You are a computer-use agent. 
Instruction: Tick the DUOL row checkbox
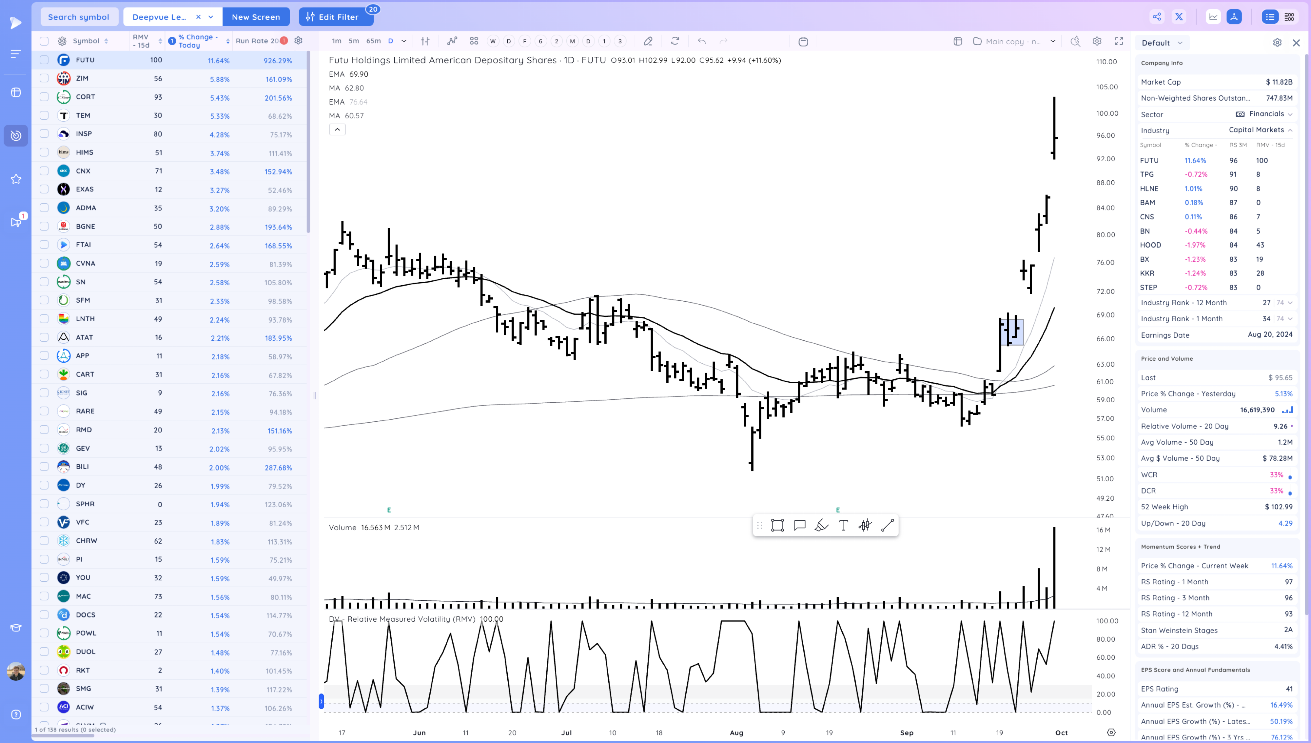coord(44,652)
